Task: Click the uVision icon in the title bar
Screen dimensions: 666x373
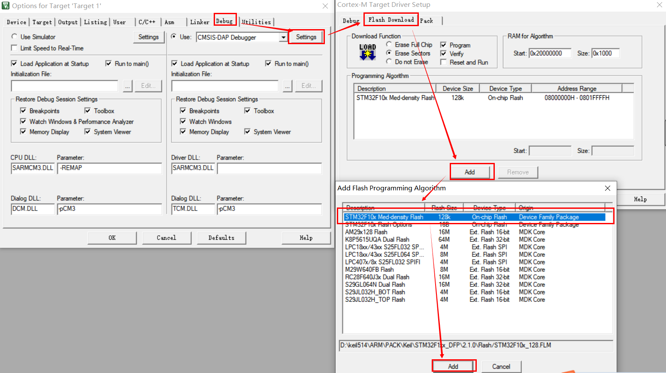Action: coord(6,6)
